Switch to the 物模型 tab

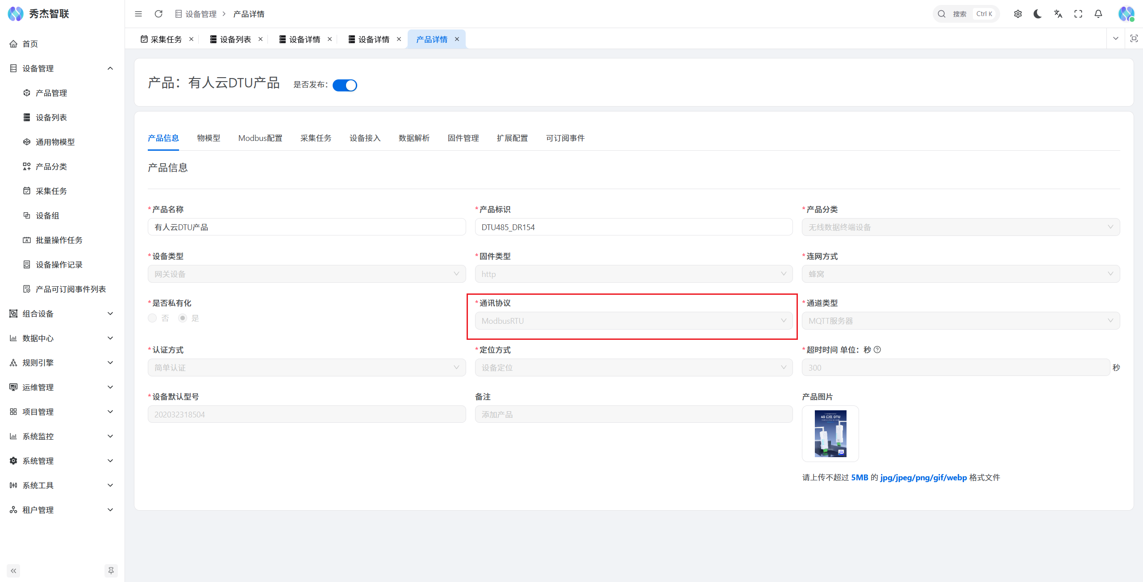[x=209, y=138]
